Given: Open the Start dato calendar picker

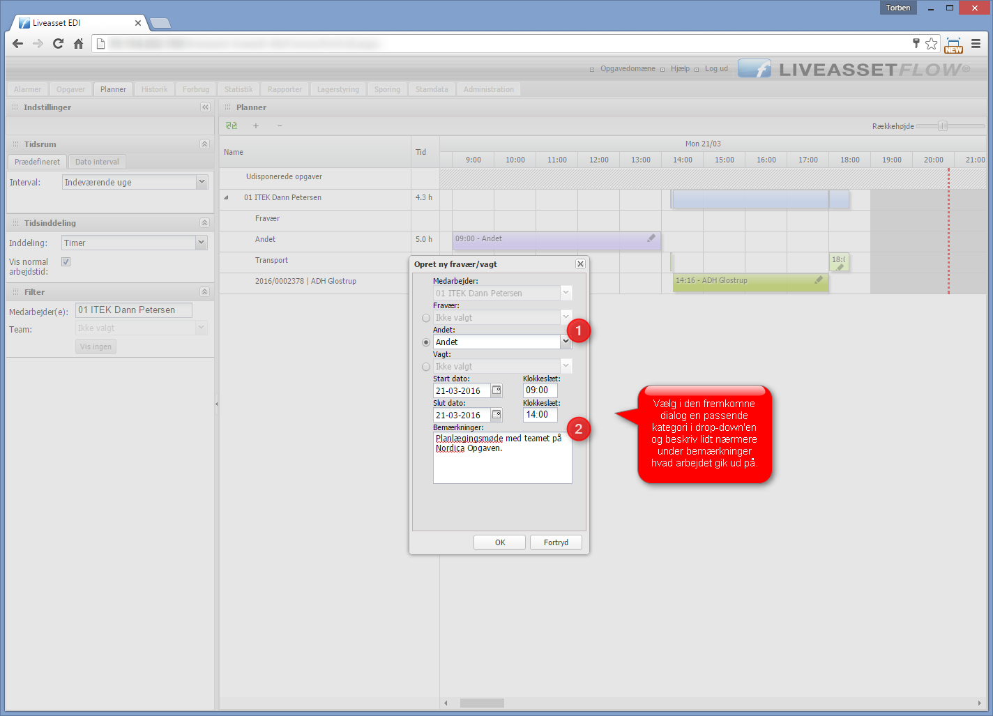Looking at the screenshot, I should tap(496, 390).
